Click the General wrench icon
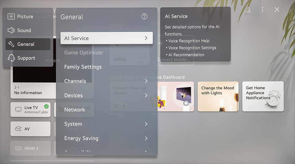This screenshot has height=164, width=295. 11,44
